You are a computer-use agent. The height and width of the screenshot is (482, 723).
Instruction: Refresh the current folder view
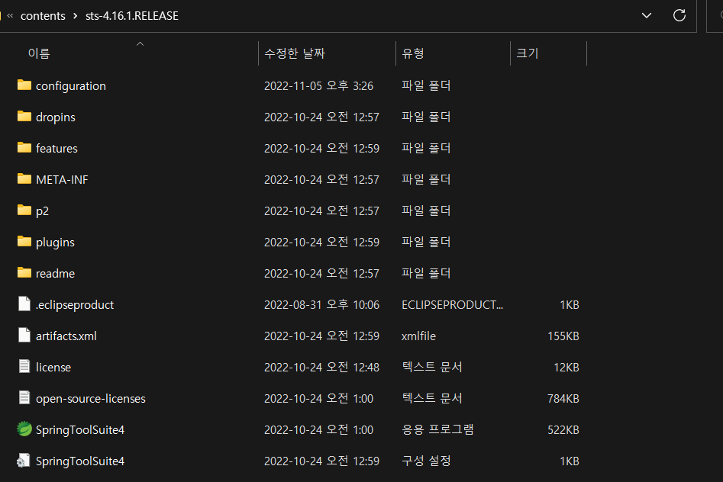pyautogui.click(x=679, y=15)
